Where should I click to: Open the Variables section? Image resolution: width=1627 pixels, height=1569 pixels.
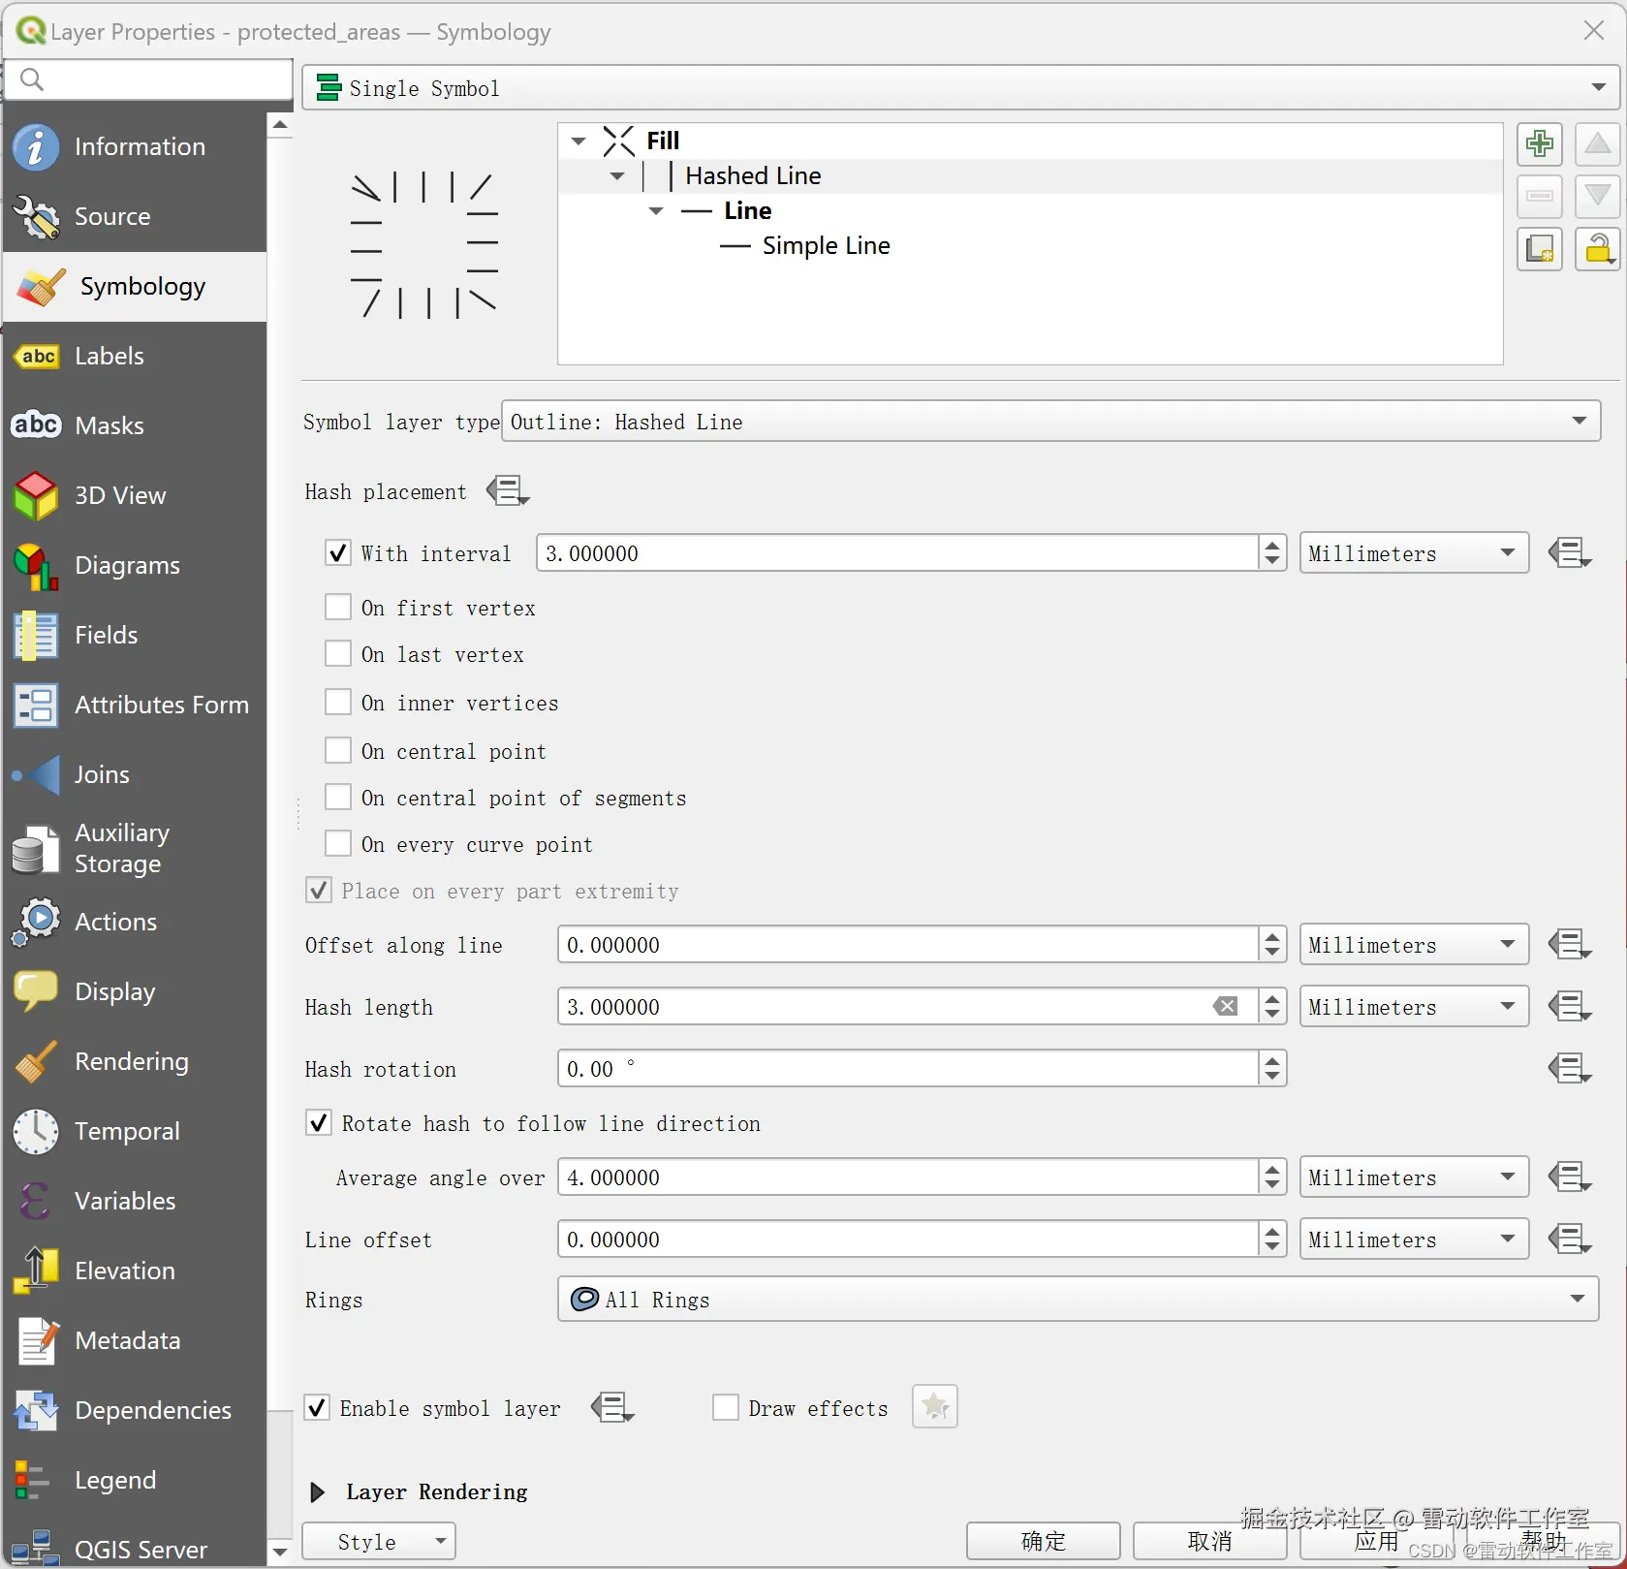pyautogui.click(x=135, y=1201)
